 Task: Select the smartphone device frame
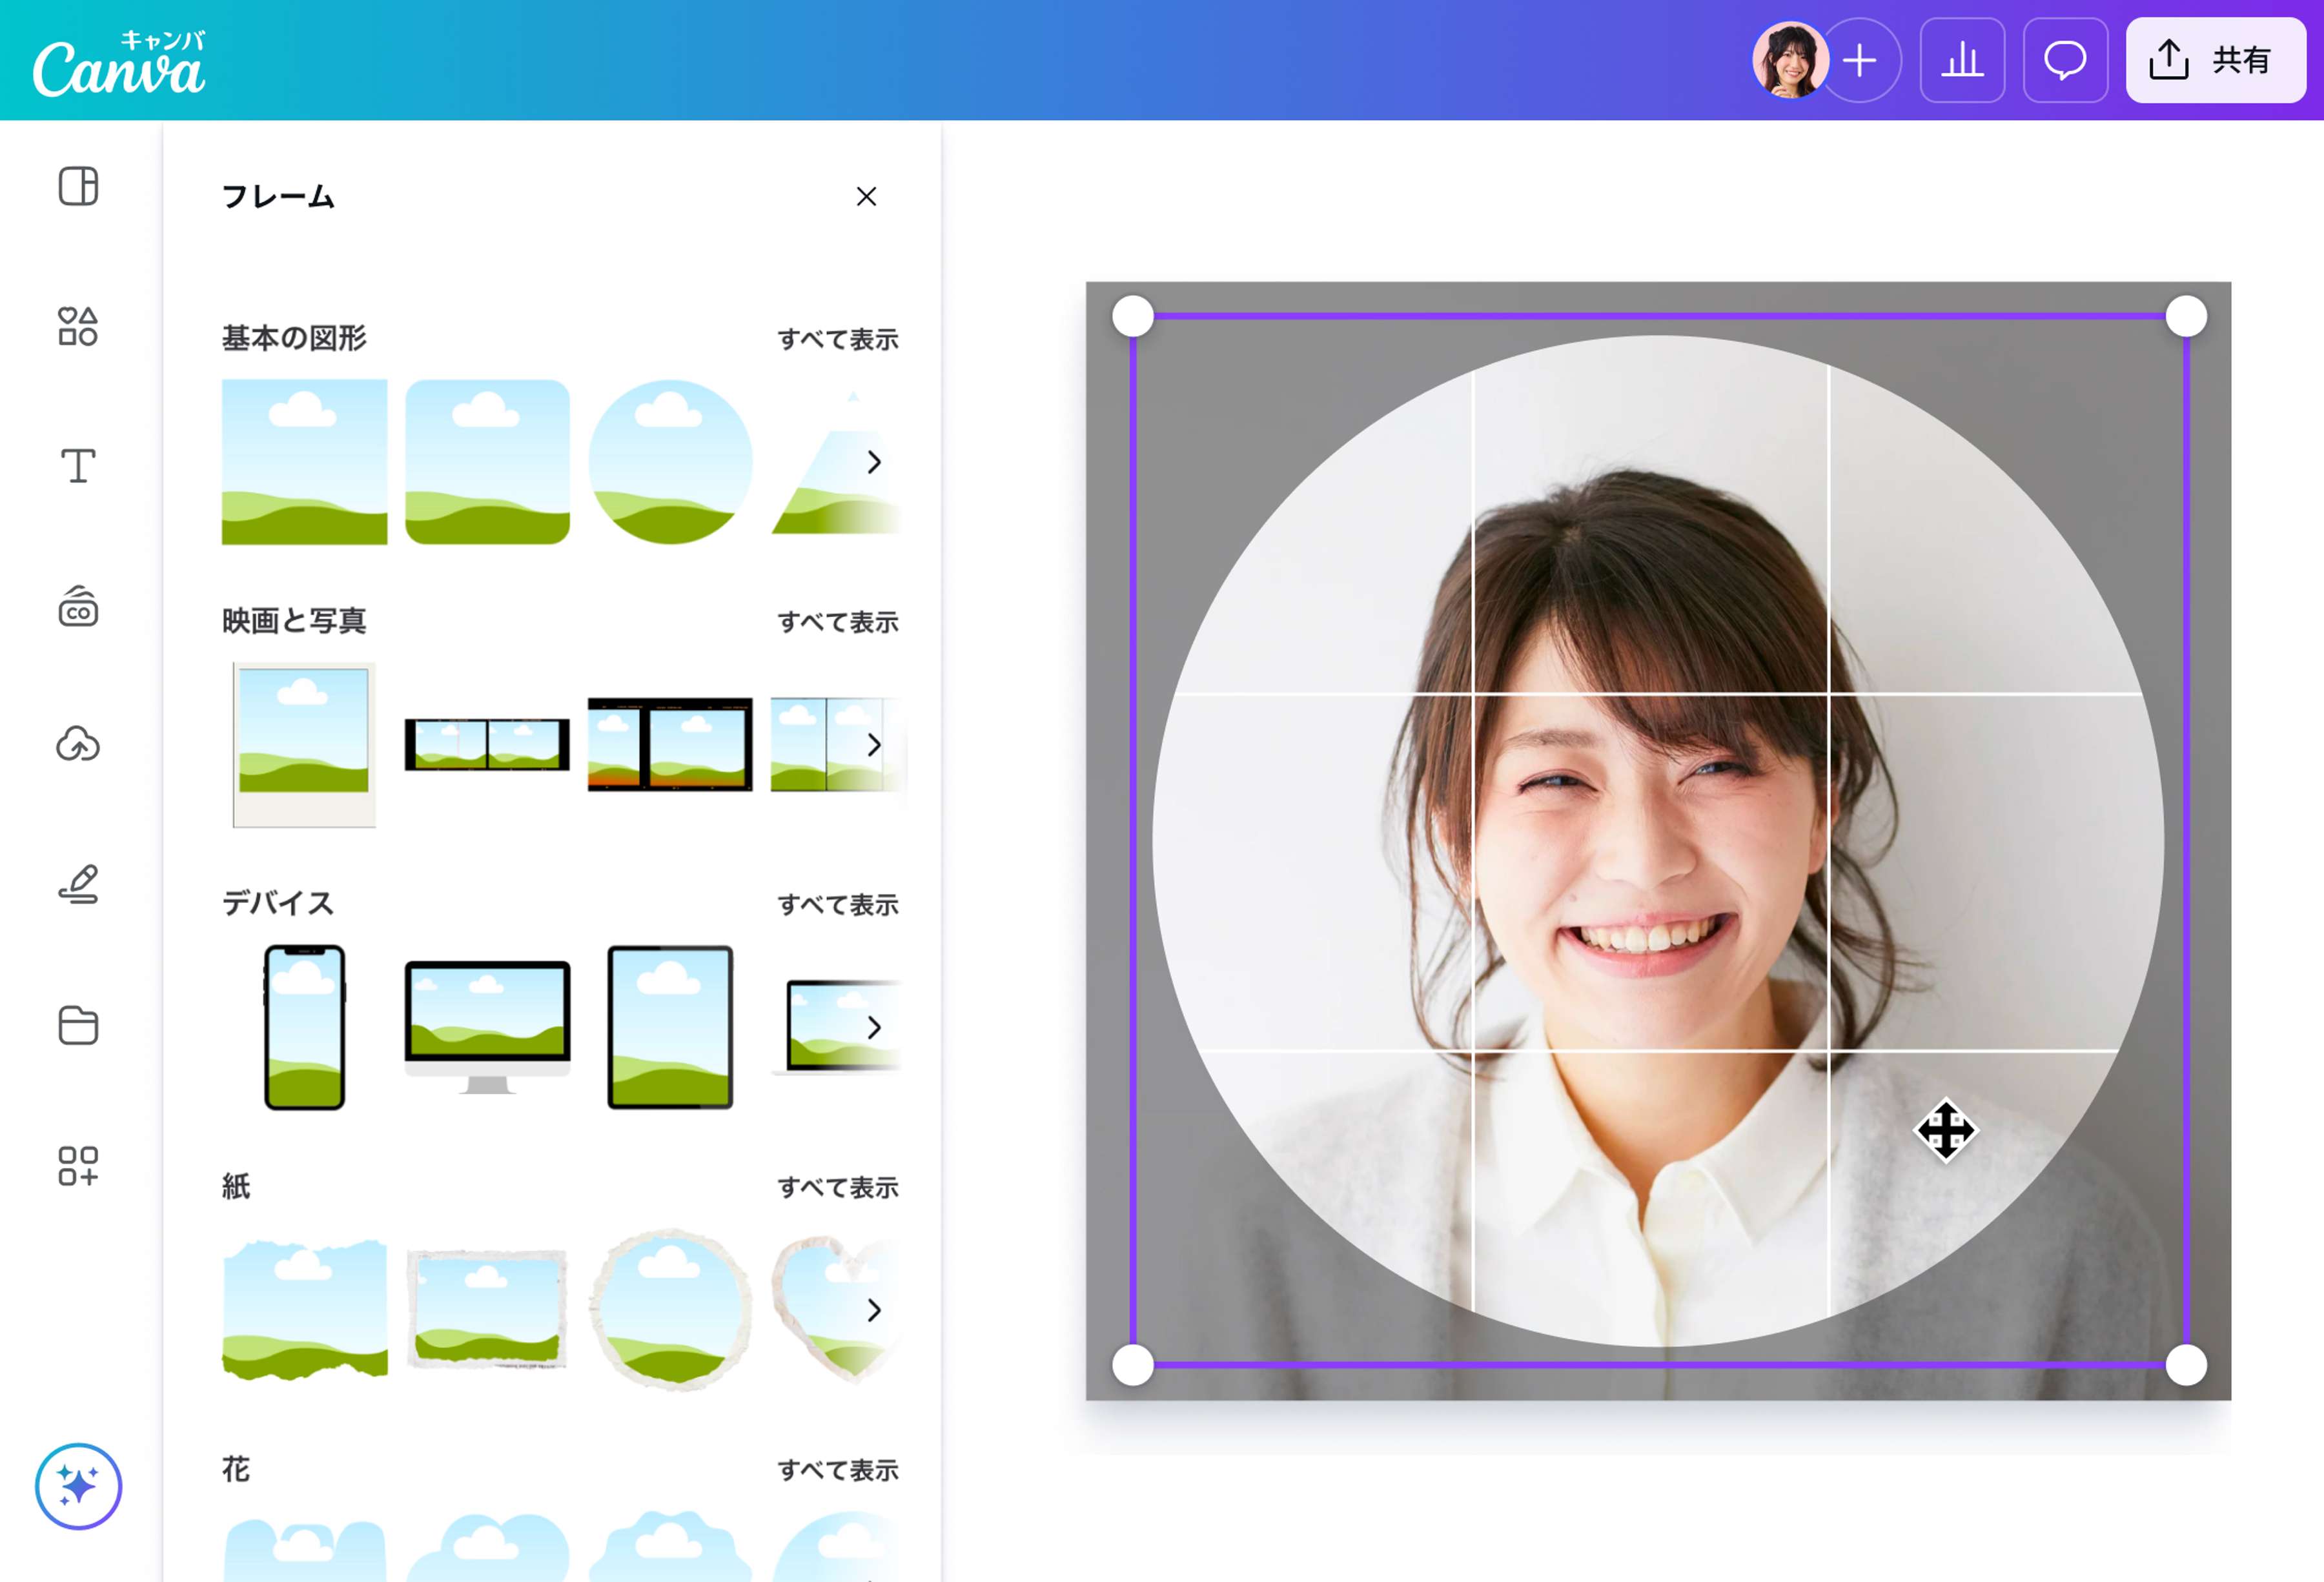pos(304,1027)
